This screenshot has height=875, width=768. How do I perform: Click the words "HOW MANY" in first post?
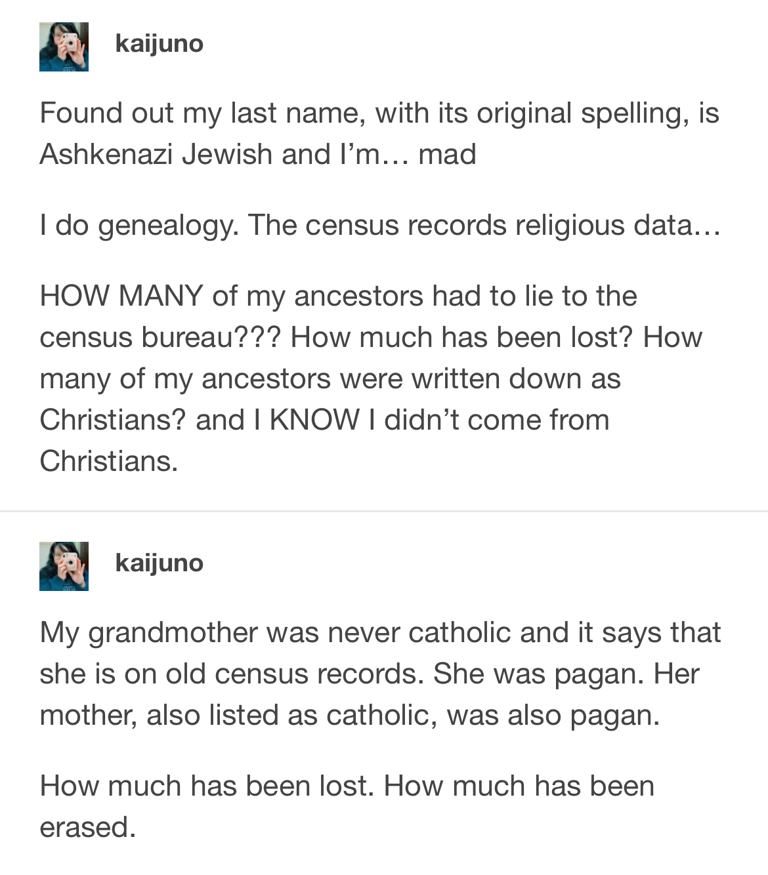tap(121, 296)
